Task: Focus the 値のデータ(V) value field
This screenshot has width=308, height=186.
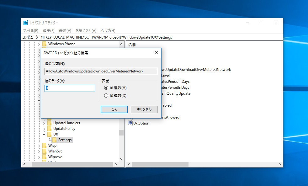Action: tap(70, 88)
